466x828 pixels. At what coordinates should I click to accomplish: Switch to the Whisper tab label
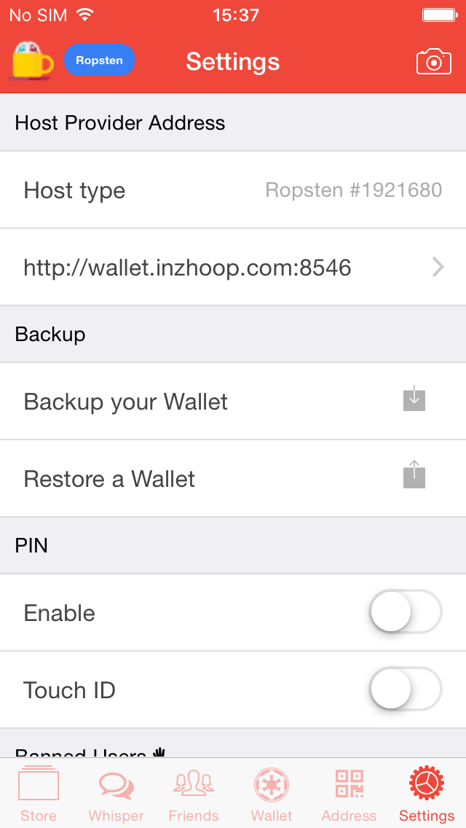coord(116,816)
